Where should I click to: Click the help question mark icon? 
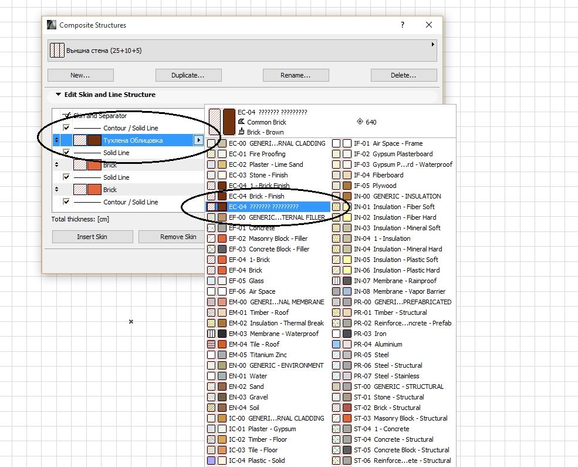pyautogui.click(x=403, y=25)
